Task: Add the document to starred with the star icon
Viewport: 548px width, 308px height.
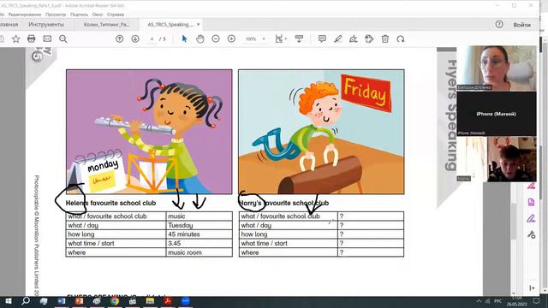Action: point(15,38)
